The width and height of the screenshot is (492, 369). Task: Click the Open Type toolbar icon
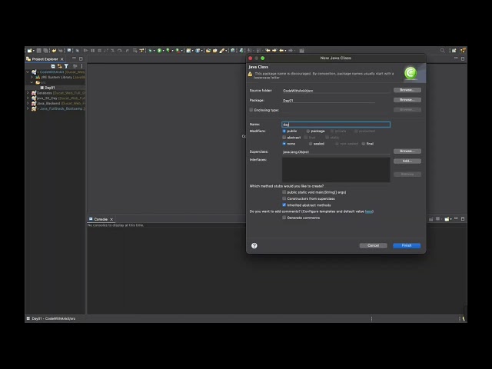point(208,51)
